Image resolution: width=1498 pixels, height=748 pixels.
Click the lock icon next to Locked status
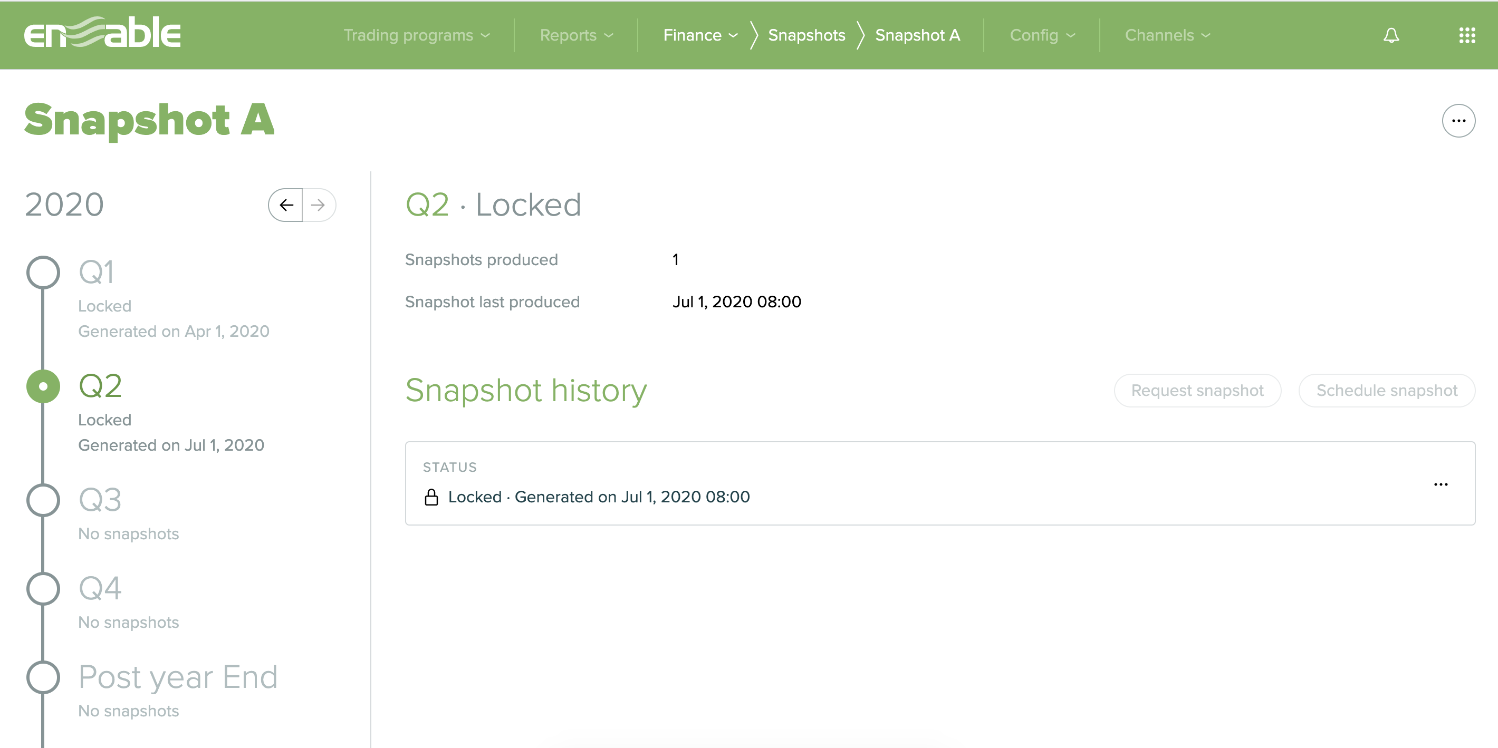[433, 497]
